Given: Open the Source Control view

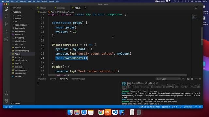Looking at the screenshot, I should point(6,24).
